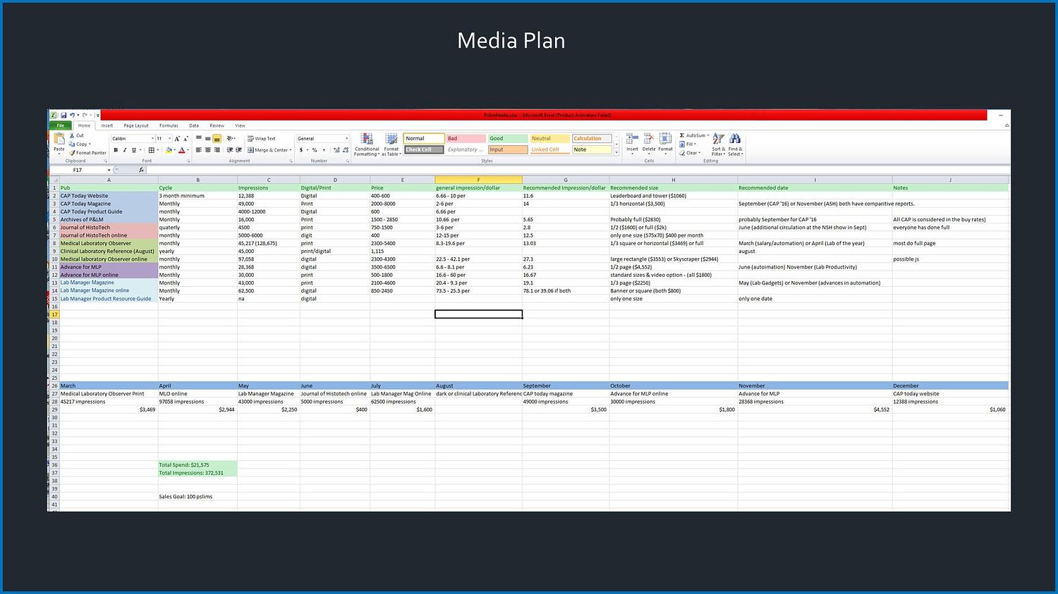Open the File tab

(x=61, y=125)
